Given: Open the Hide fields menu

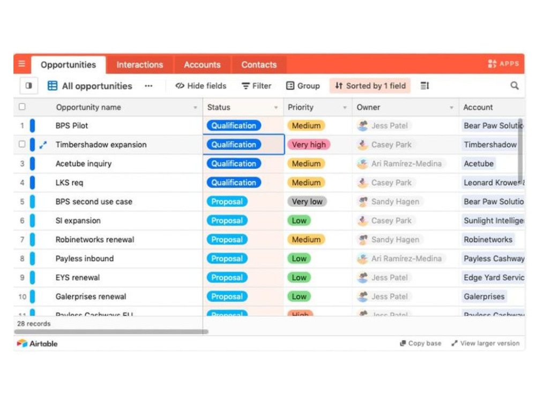Looking at the screenshot, I should point(200,86).
